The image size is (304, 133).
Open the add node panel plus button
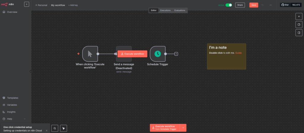tap(299, 17)
